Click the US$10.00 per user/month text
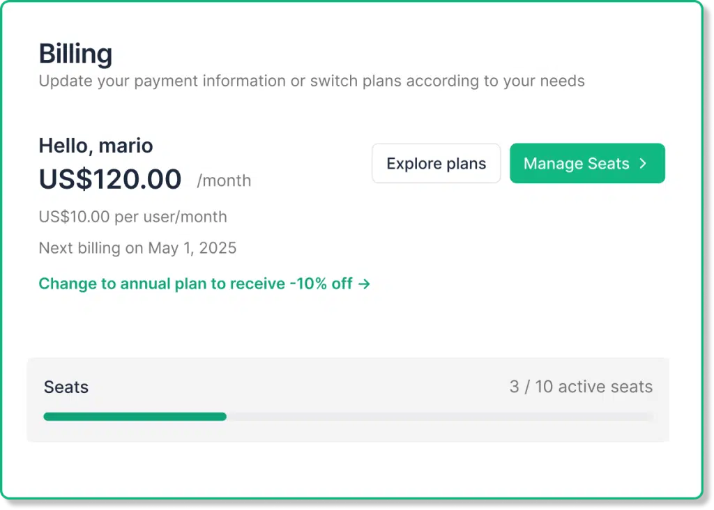This screenshot has height=510, width=714. coord(133,217)
